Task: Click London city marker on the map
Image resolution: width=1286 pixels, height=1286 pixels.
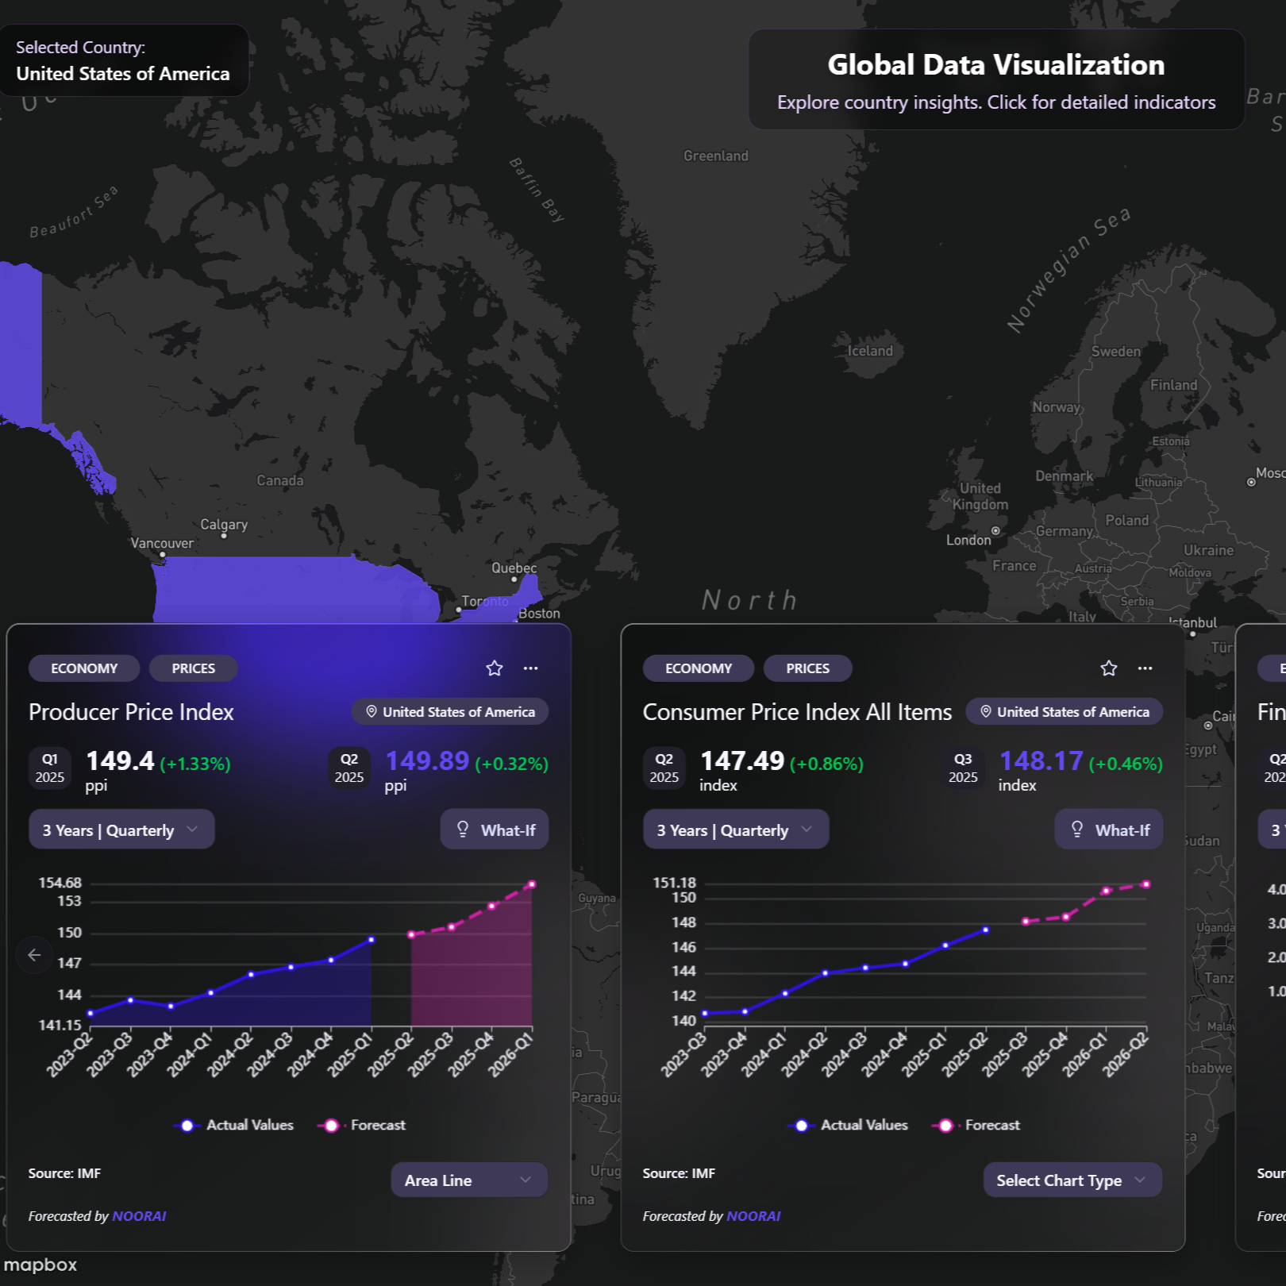Action: click(995, 530)
